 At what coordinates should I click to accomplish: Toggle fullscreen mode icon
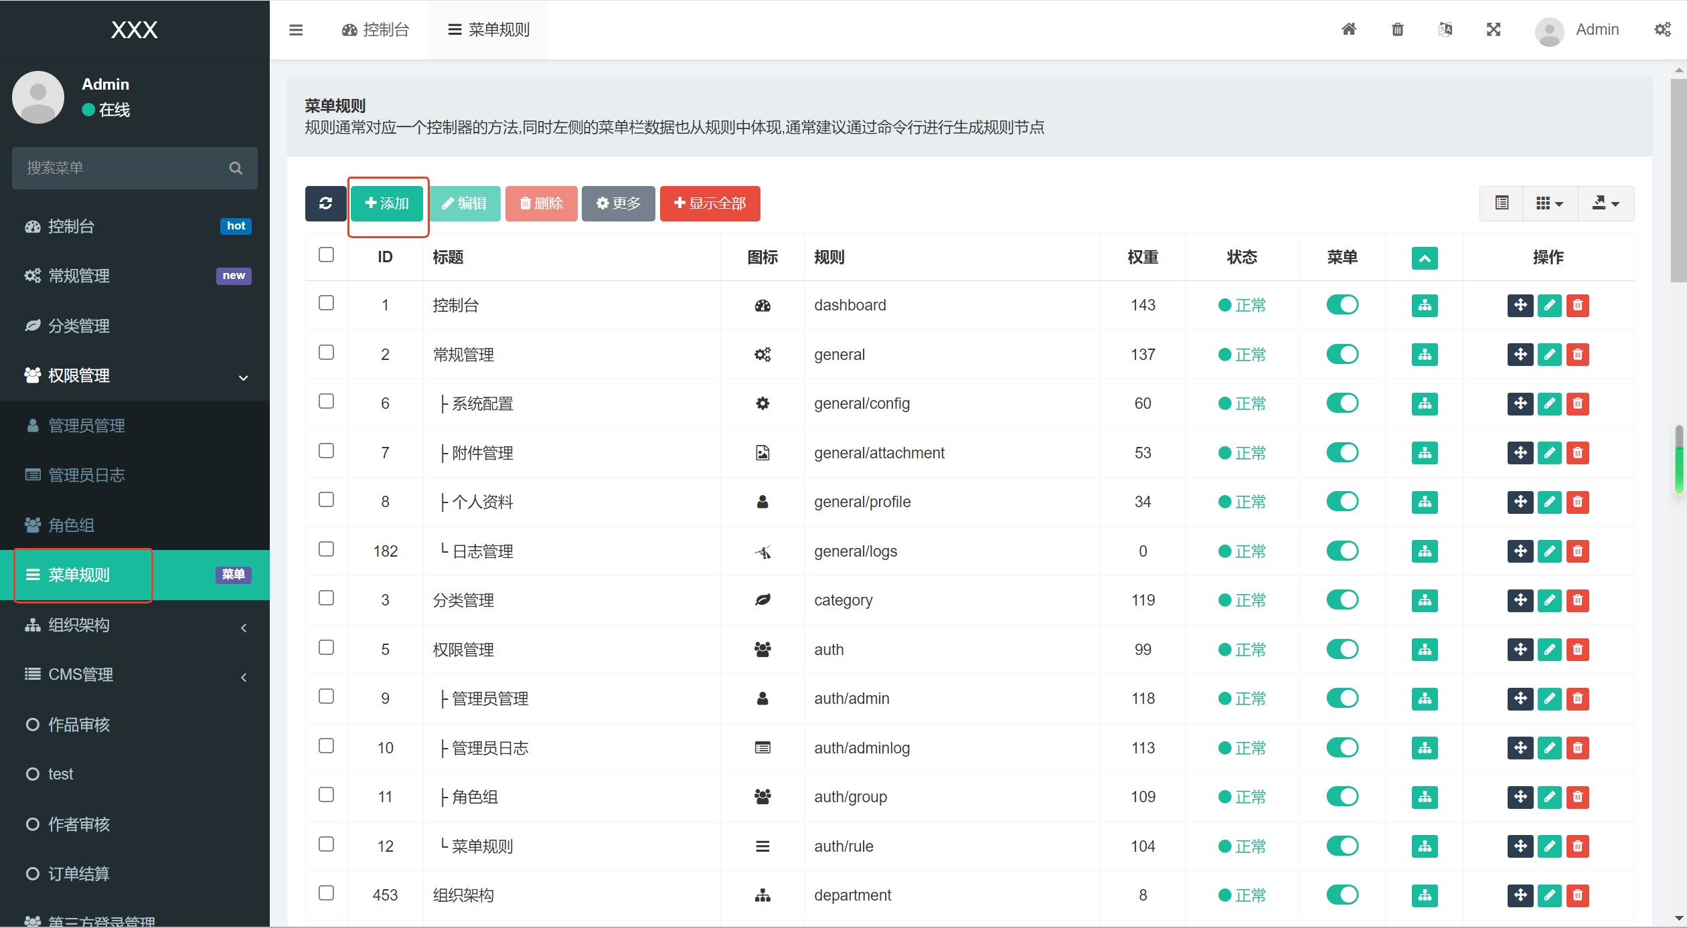click(x=1494, y=29)
